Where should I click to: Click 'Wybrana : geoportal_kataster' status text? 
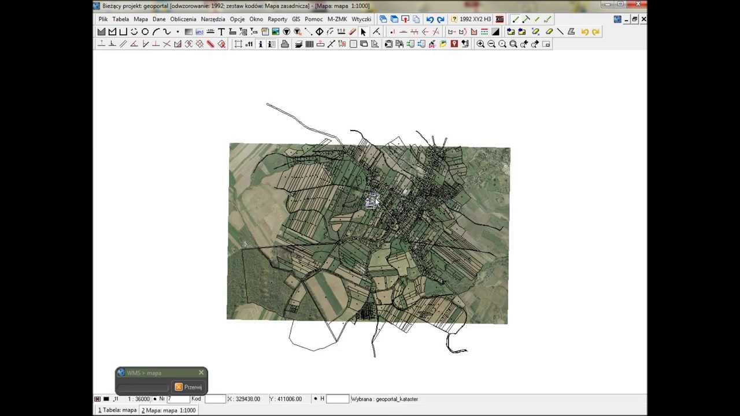coord(384,399)
